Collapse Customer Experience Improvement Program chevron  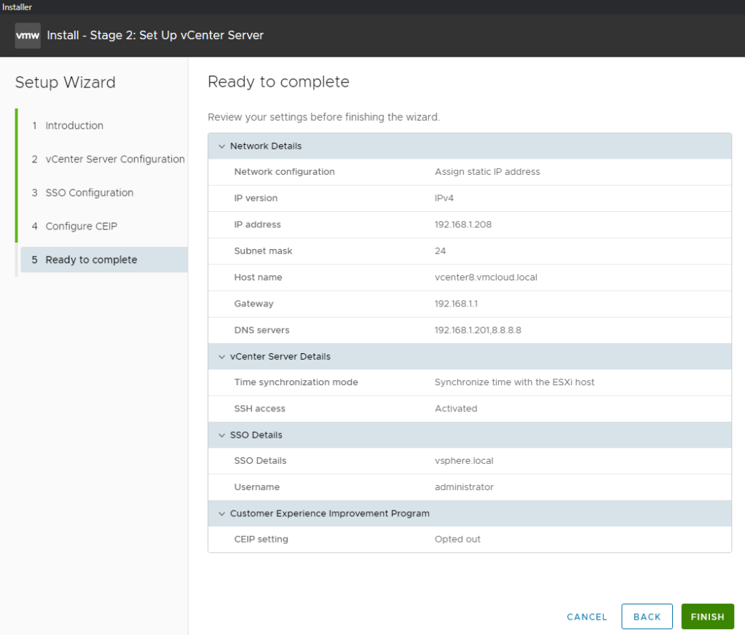[222, 514]
